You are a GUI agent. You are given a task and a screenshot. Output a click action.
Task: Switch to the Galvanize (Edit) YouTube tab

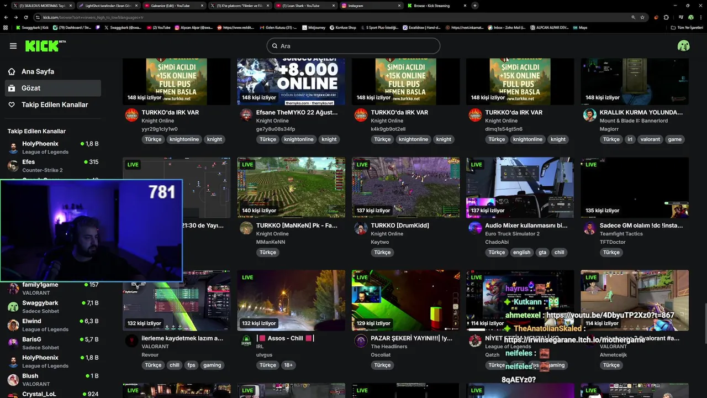click(x=173, y=6)
